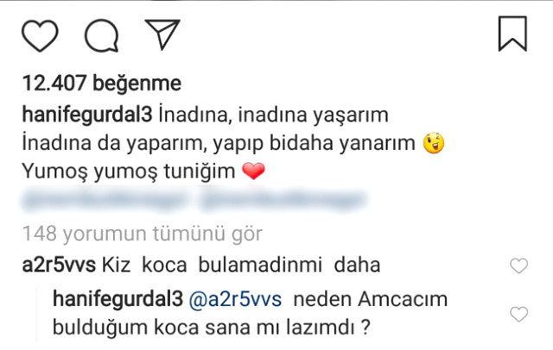The height and width of the screenshot is (350, 553).
Task: Open the 12.407 beğenme likes list
Action: 102,84
